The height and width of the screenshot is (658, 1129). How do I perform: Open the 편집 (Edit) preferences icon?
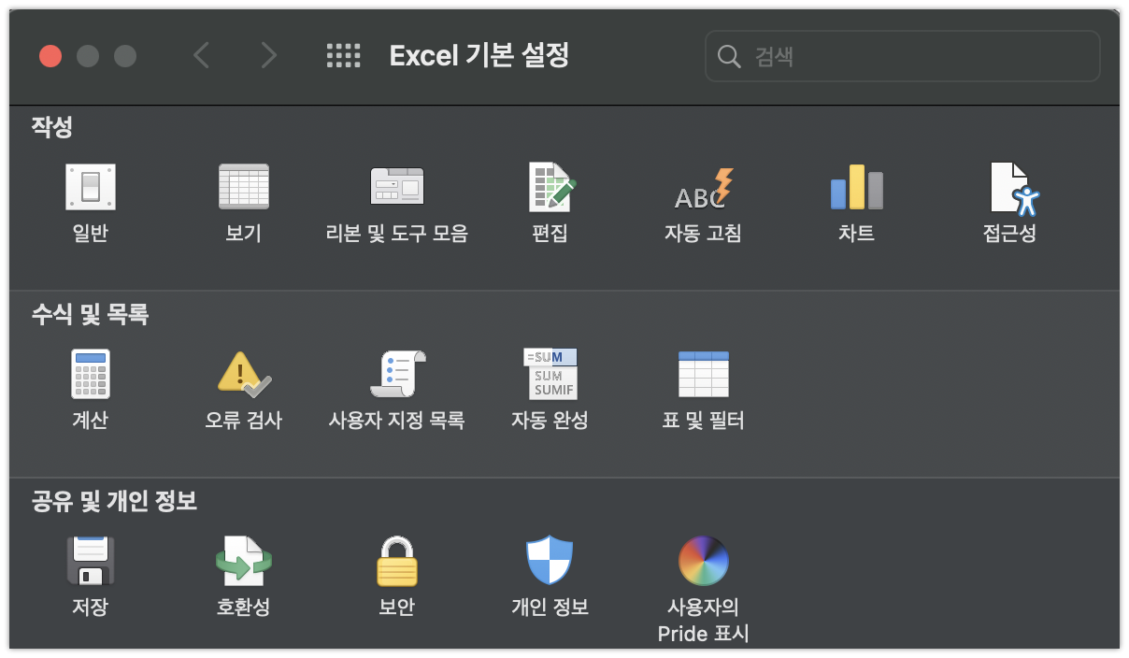pos(550,187)
